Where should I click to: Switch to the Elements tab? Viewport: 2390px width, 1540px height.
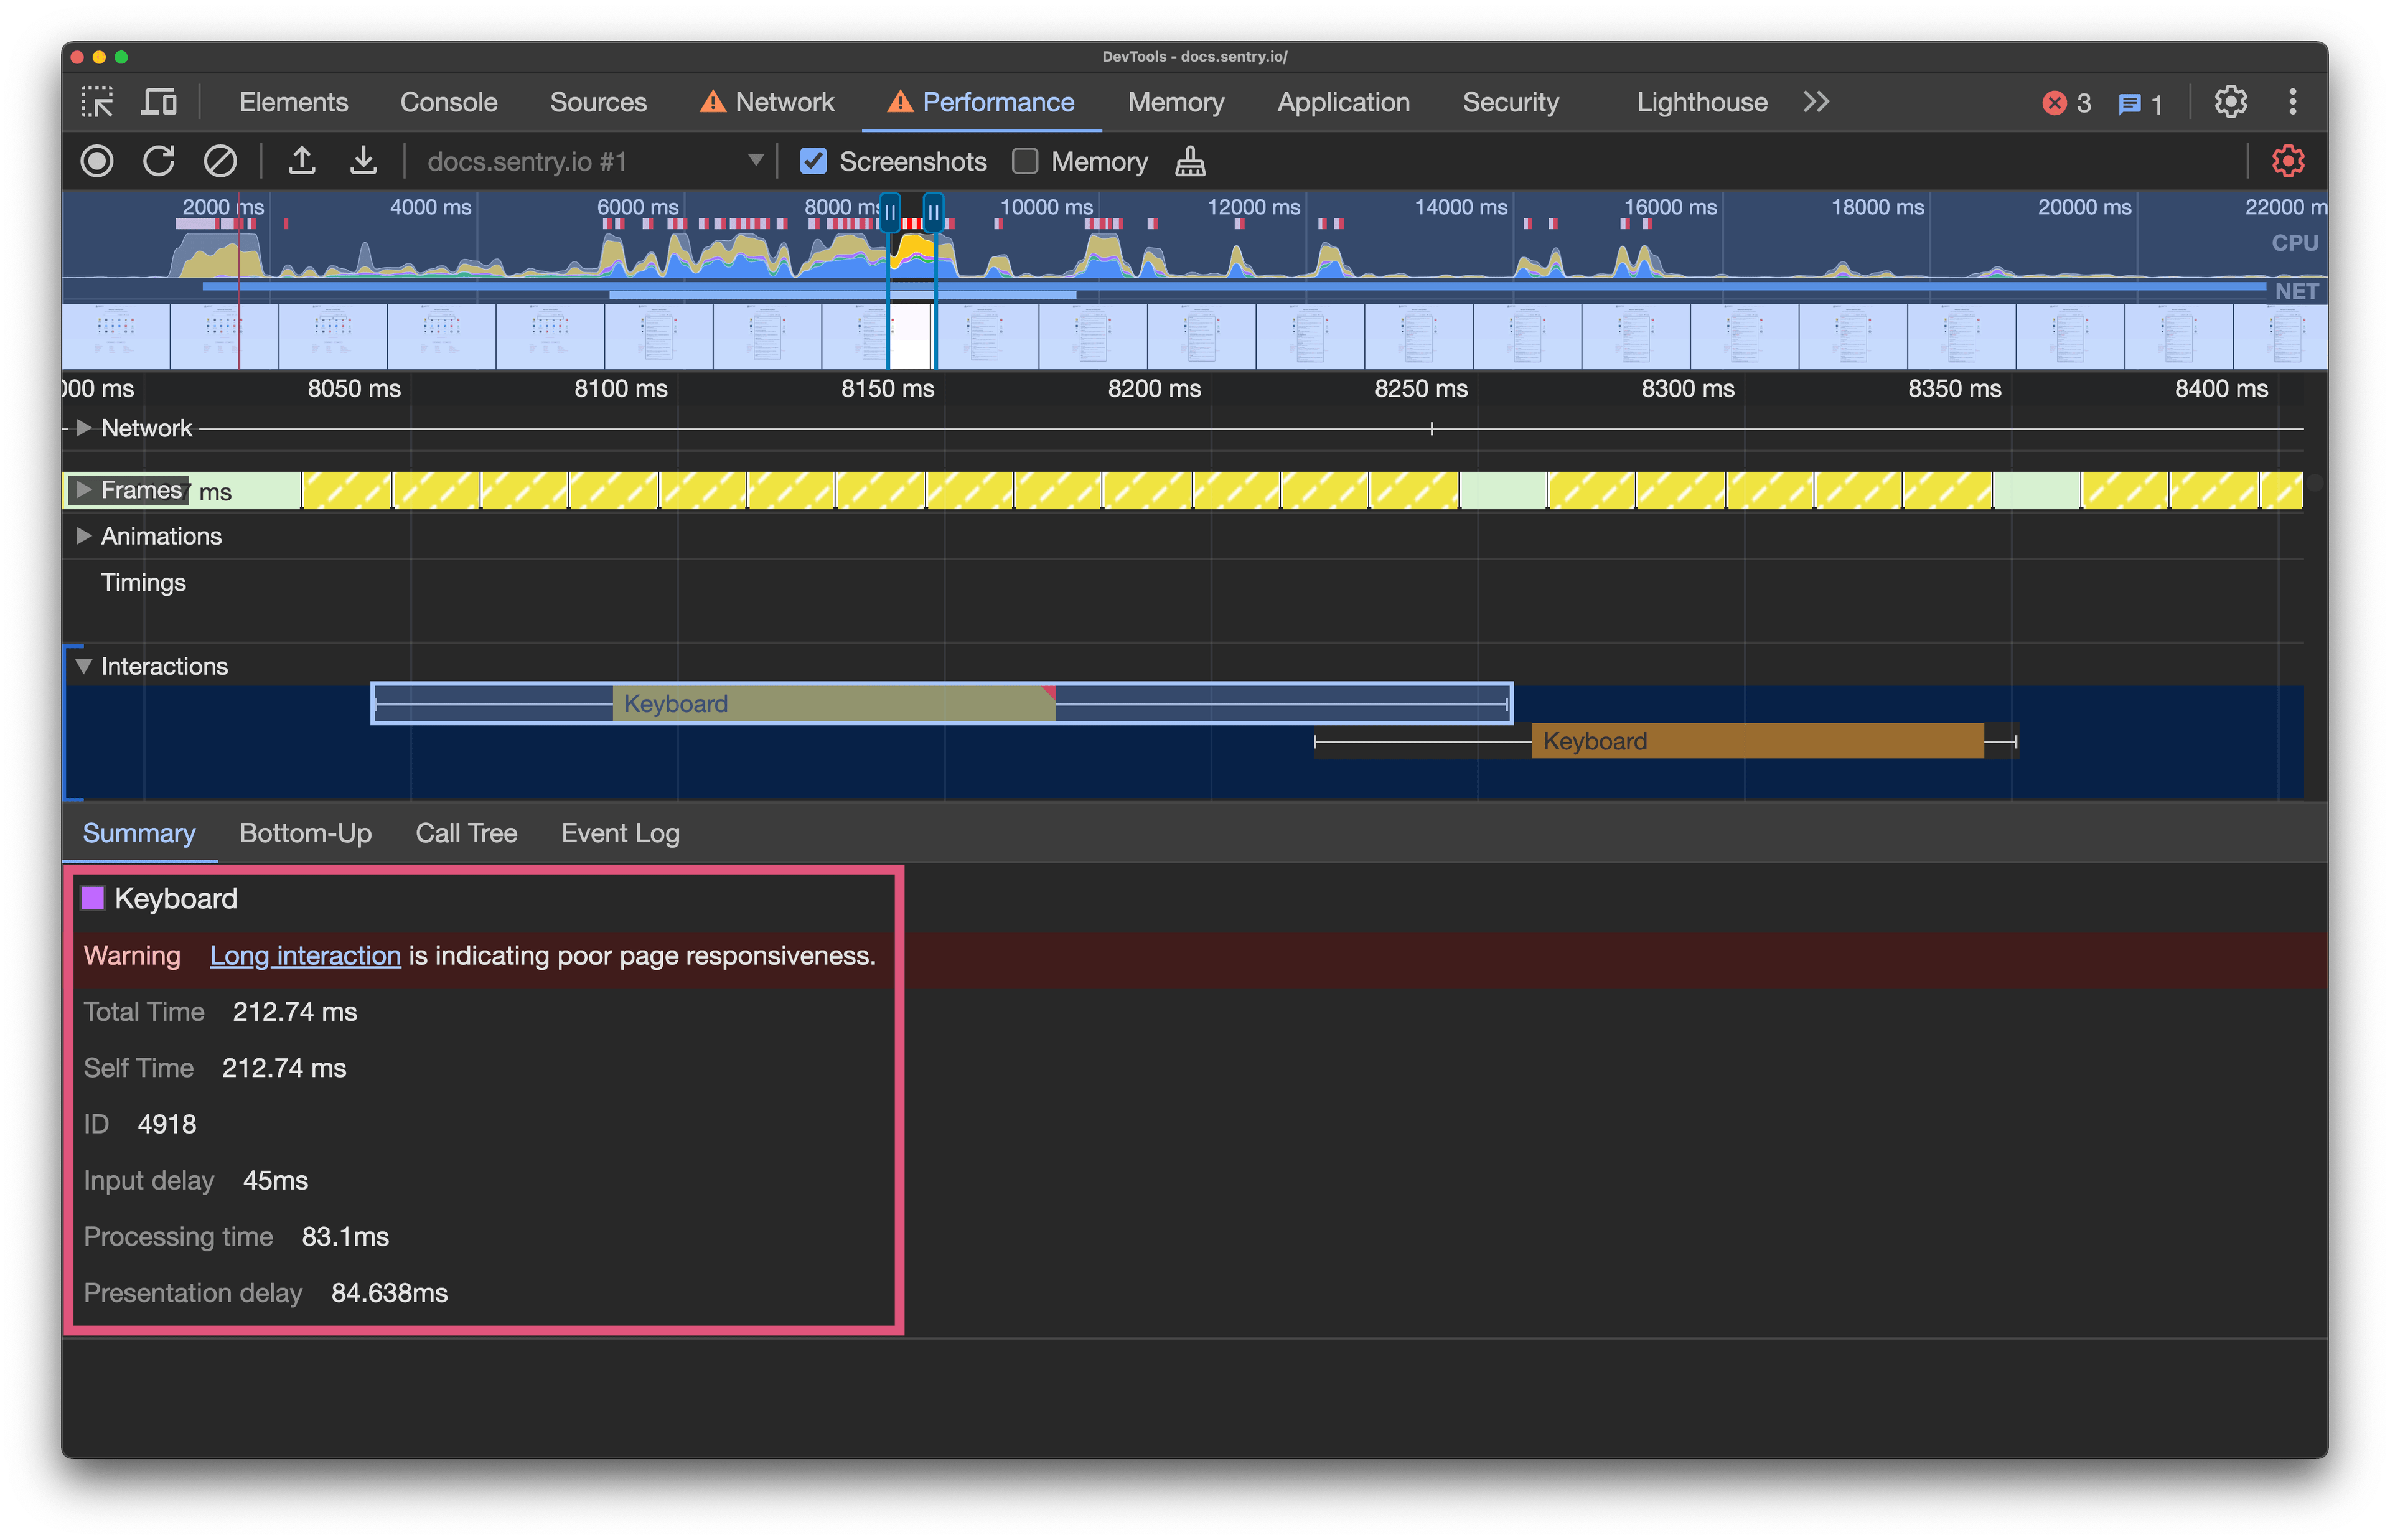tap(294, 102)
